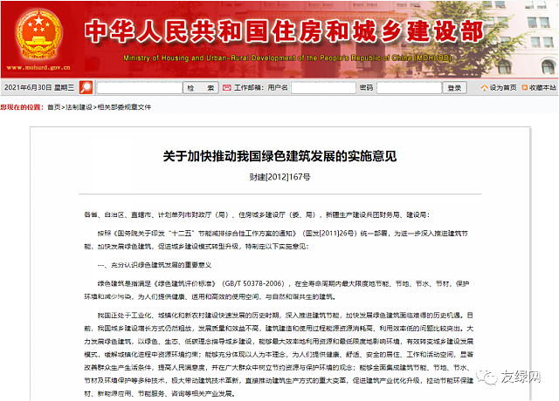
Task: Focus the 密码 password field
Action: click(x=410, y=88)
